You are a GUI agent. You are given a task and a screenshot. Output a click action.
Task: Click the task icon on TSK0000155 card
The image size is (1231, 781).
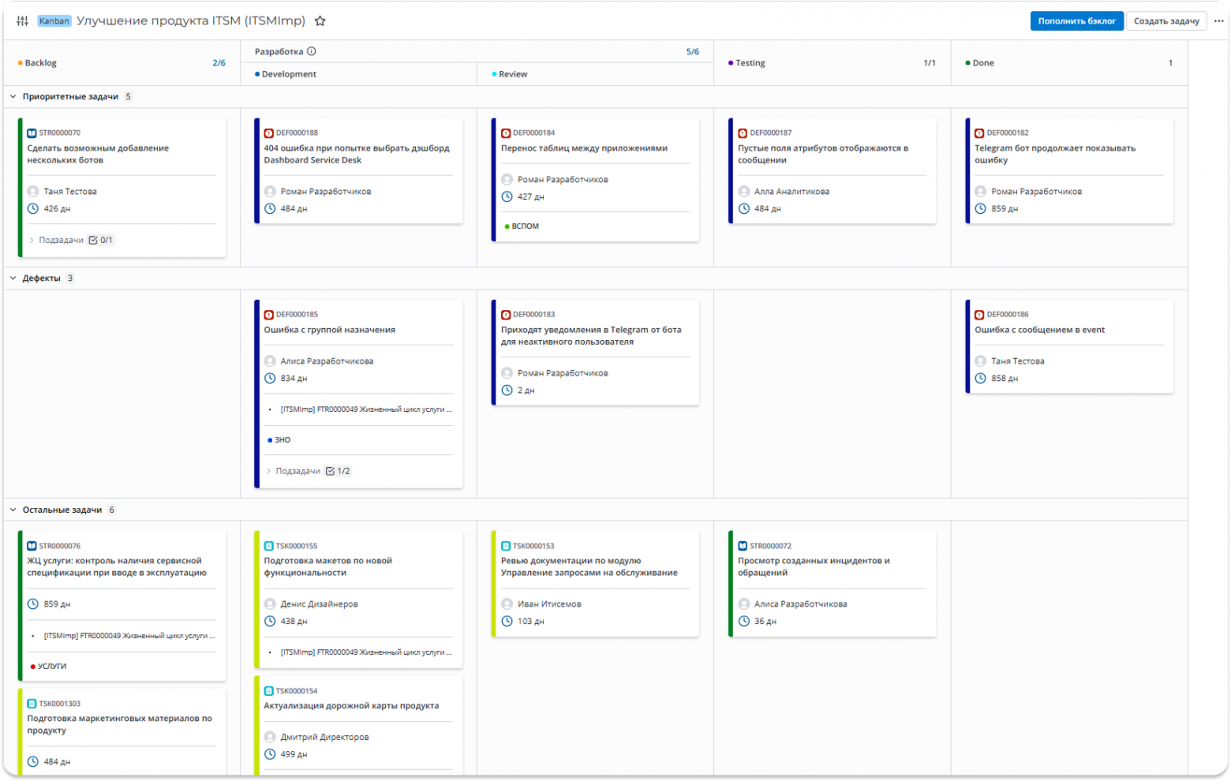click(x=269, y=546)
